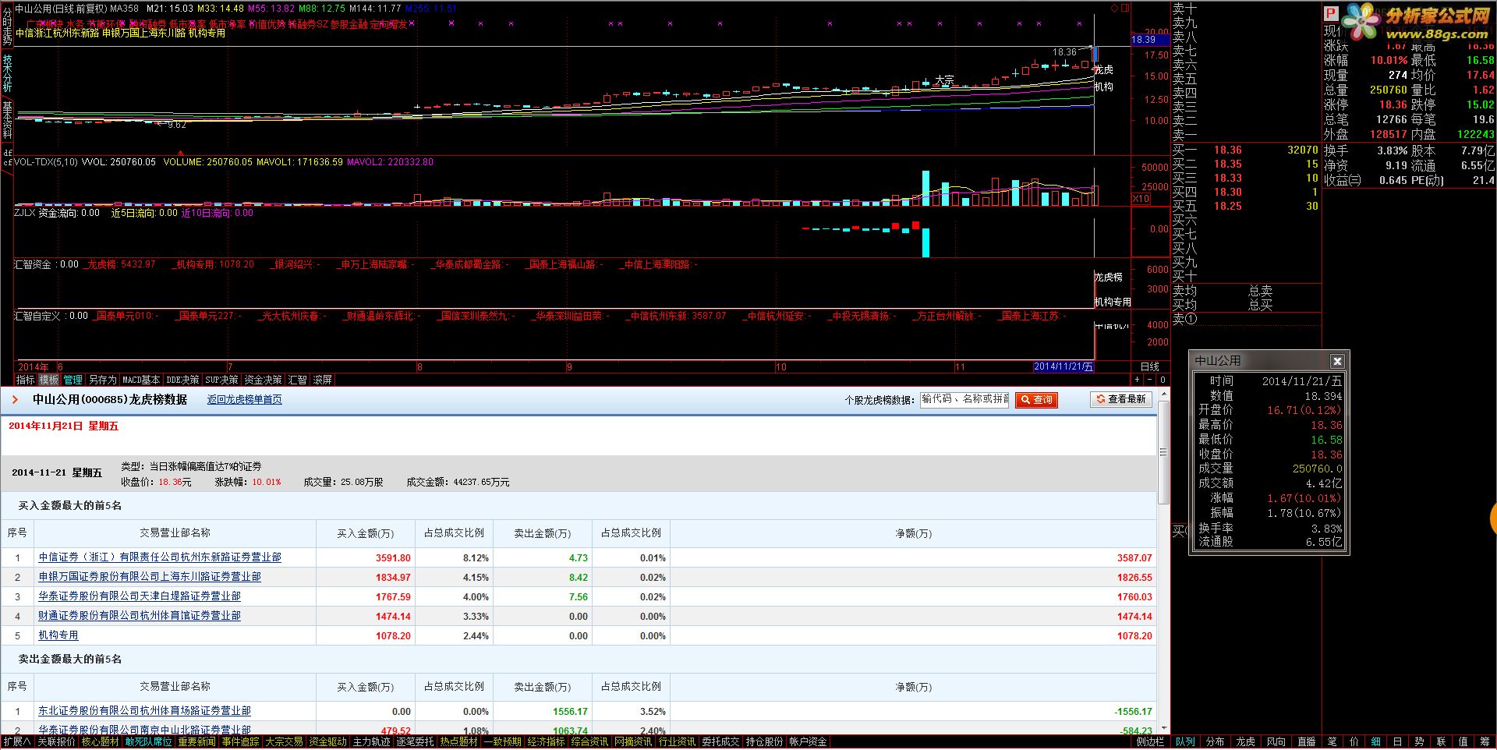Close the 中山公用 info popup
Screen dimensions: 1497x750
point(1337,361)
